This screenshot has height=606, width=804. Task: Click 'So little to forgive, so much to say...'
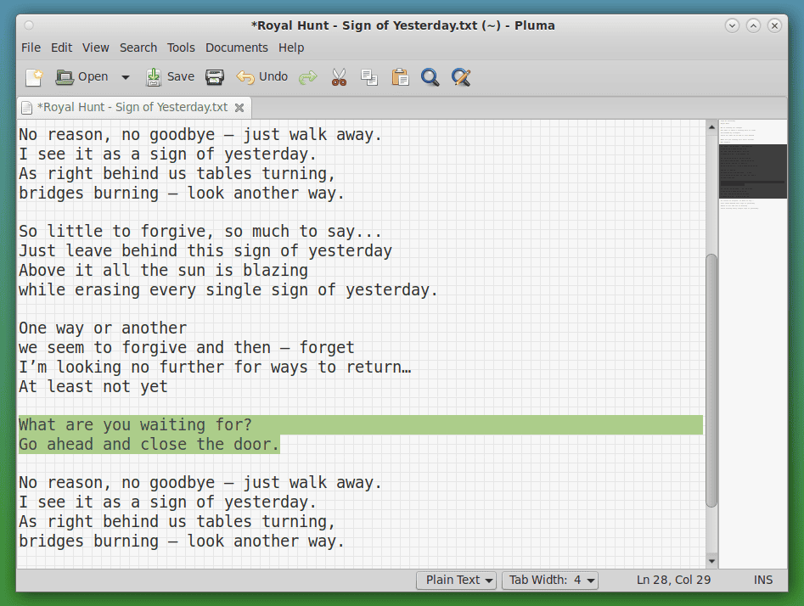tap(200, 231)
